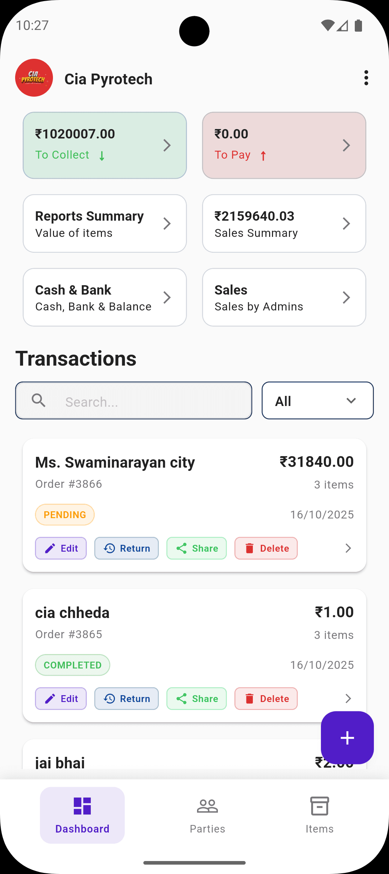Screen dimensions: 389x874
Task: Tap Return on Order #3866
Action: [126, 548]
